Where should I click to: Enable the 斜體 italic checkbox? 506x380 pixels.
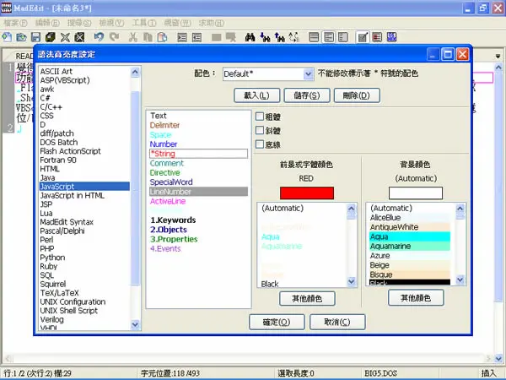point(260,130)
